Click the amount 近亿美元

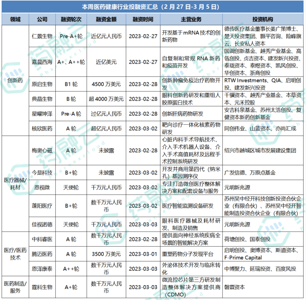[106, 62]
